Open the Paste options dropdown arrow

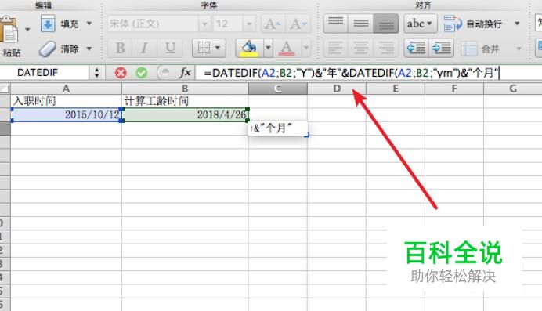27,30
